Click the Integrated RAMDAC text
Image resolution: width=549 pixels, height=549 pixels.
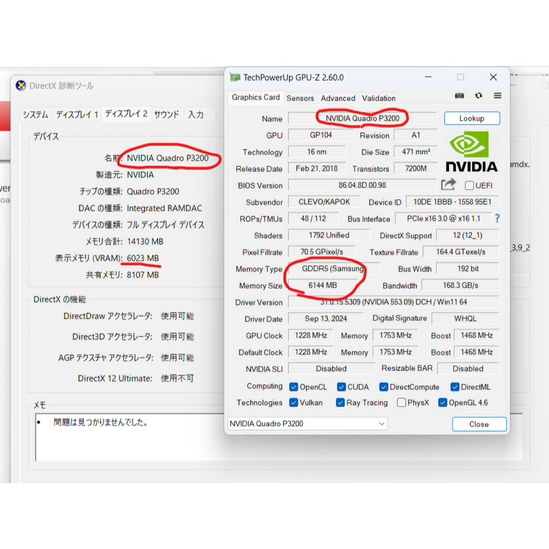point(164,208)
